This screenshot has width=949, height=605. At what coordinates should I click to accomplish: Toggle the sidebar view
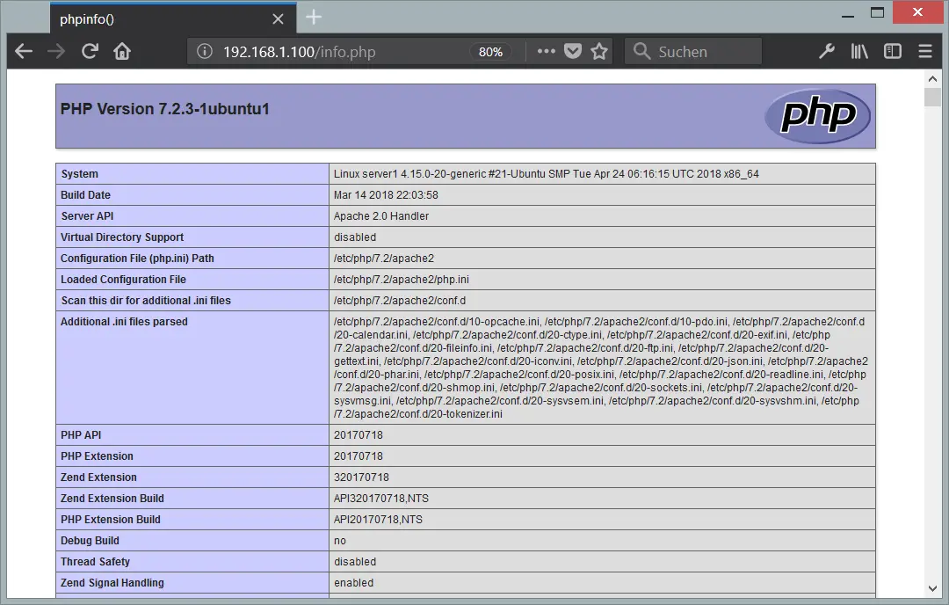[x=892, y=52]
